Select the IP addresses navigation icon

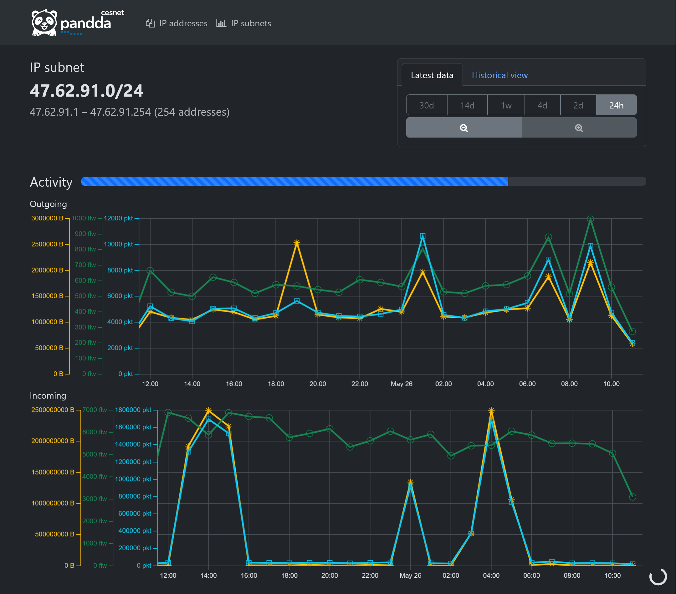point(151,23)
